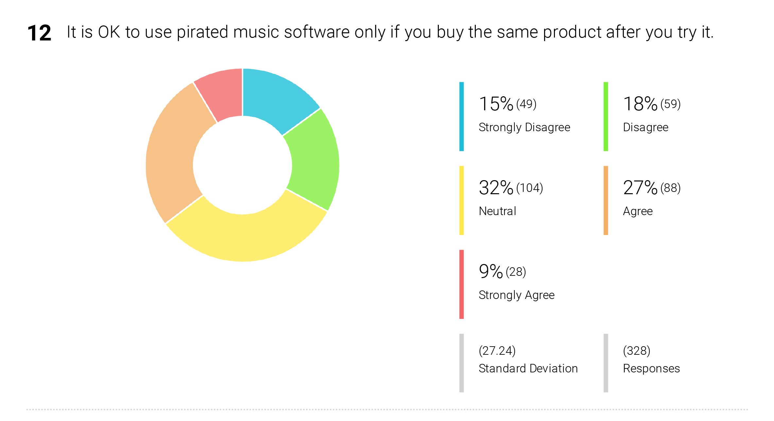Click the pirated music software question title
This screenshot has width=774, height=421.
point(390,32)
